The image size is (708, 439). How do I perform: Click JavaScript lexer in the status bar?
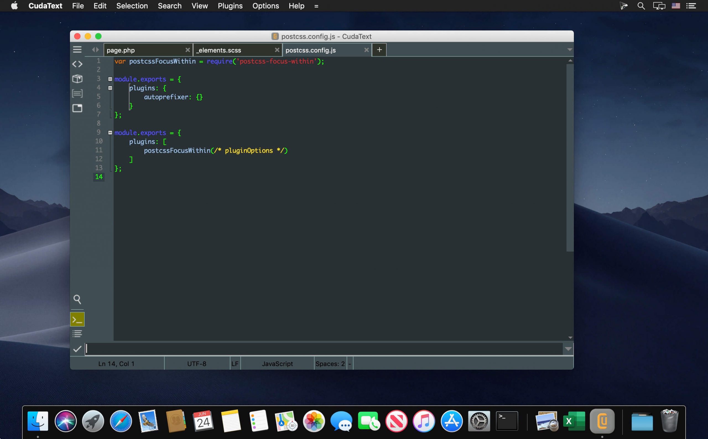277,363
